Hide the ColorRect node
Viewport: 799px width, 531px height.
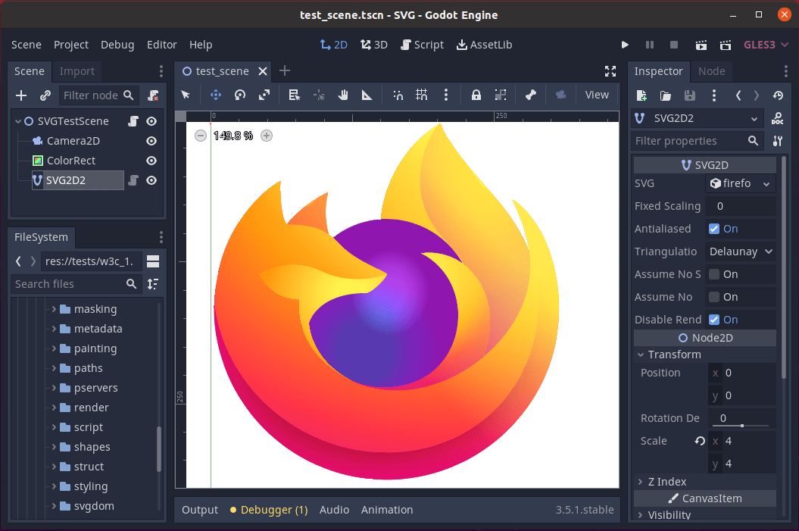pos(151,160)
